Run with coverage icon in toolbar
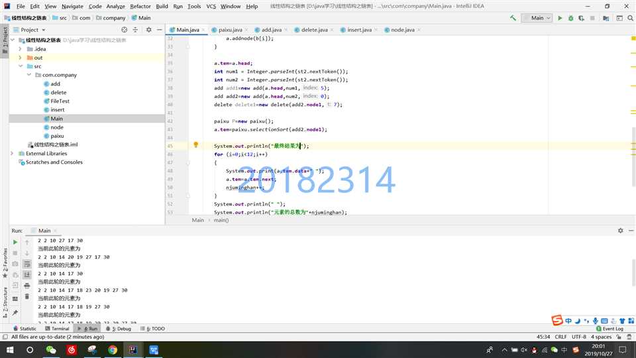The height and width of the screenshot is (358, 636). coord(581,18)
